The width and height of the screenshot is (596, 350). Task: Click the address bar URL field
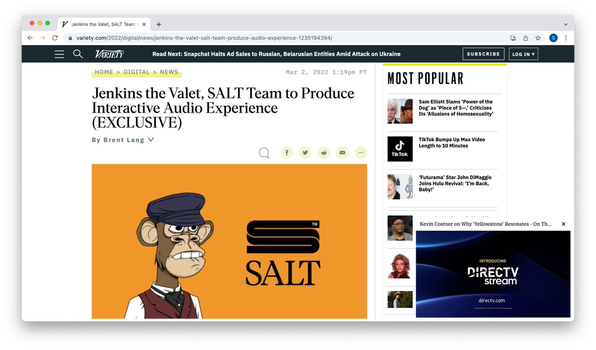[x=286, y=38]
